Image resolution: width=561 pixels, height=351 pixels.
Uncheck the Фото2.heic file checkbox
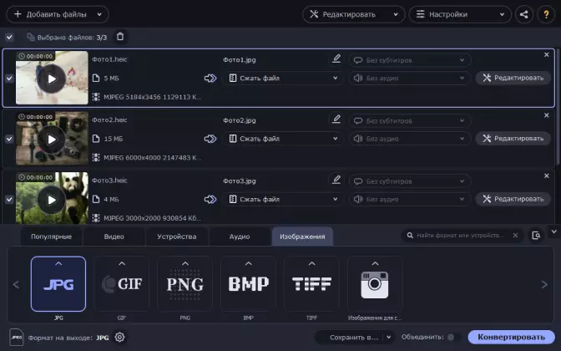pyautogui.click(x=9, y=139)
